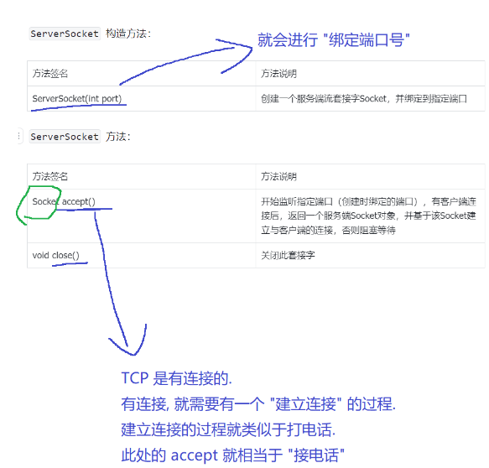
Task: Click the note about "建立连接" 的过程
Action: [258, 404]
